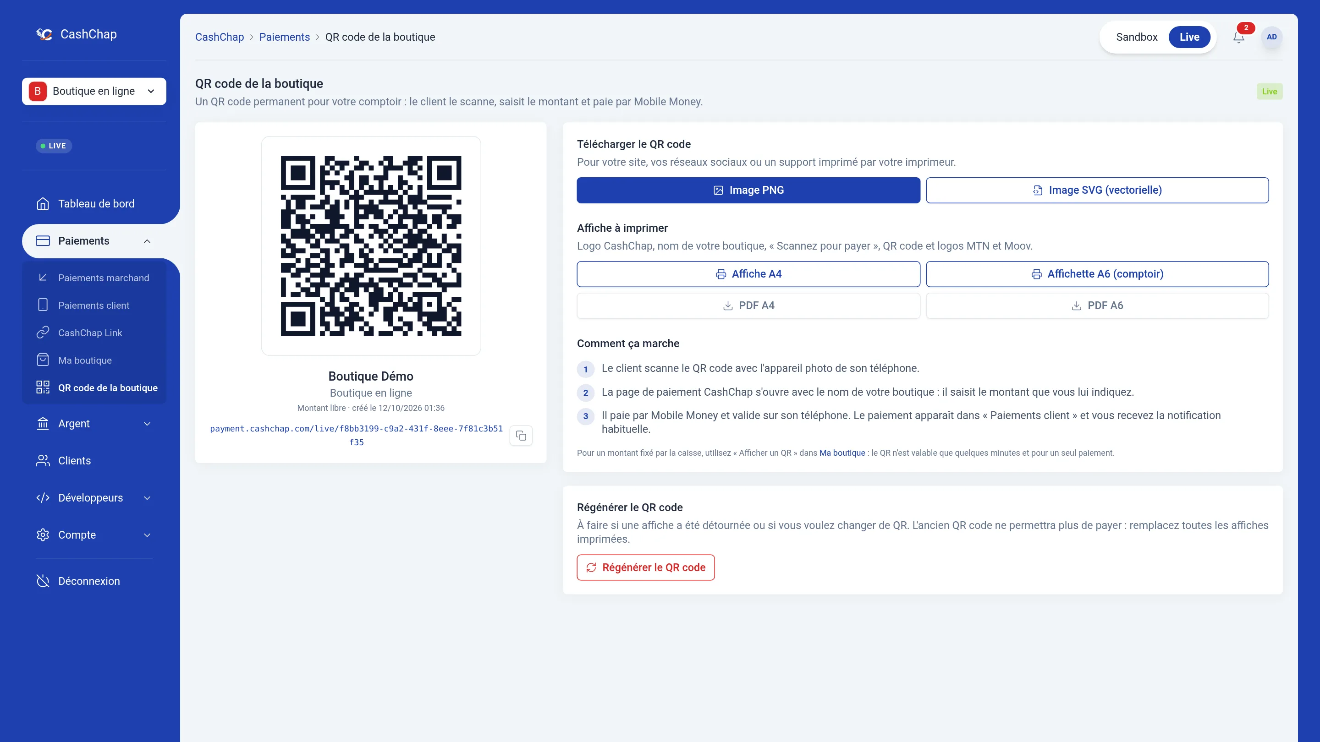Click the Paiements client phone icon
The image size is (1320, 742).
pos(43,305)
